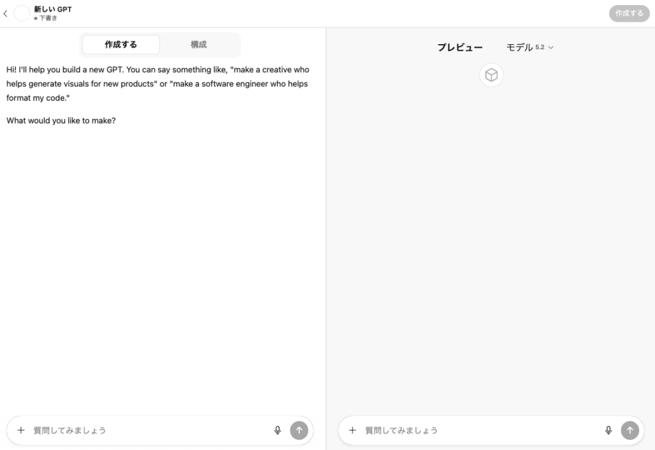Start voice input in the builder chat
Screen dimensions: 655x450
click(x=278, y=430)
